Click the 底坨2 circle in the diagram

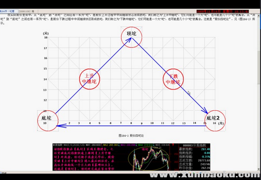coord(215,121)
